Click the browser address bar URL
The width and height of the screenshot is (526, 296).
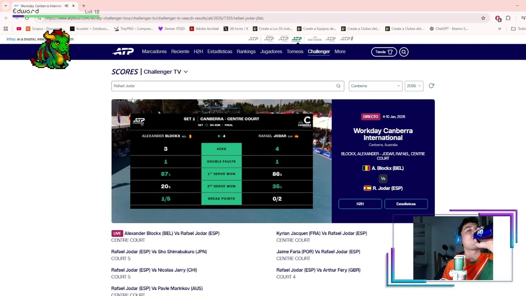coord(154,18)
